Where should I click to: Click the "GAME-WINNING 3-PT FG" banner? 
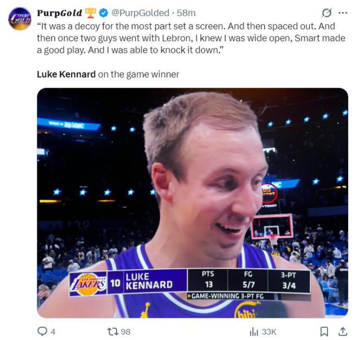tap(230, 297)
